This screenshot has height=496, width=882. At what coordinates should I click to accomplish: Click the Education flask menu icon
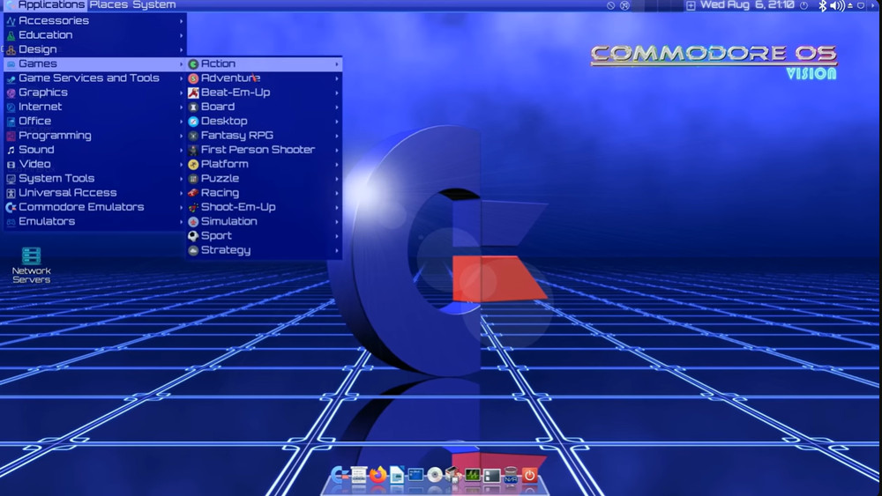tap(11, 35)
